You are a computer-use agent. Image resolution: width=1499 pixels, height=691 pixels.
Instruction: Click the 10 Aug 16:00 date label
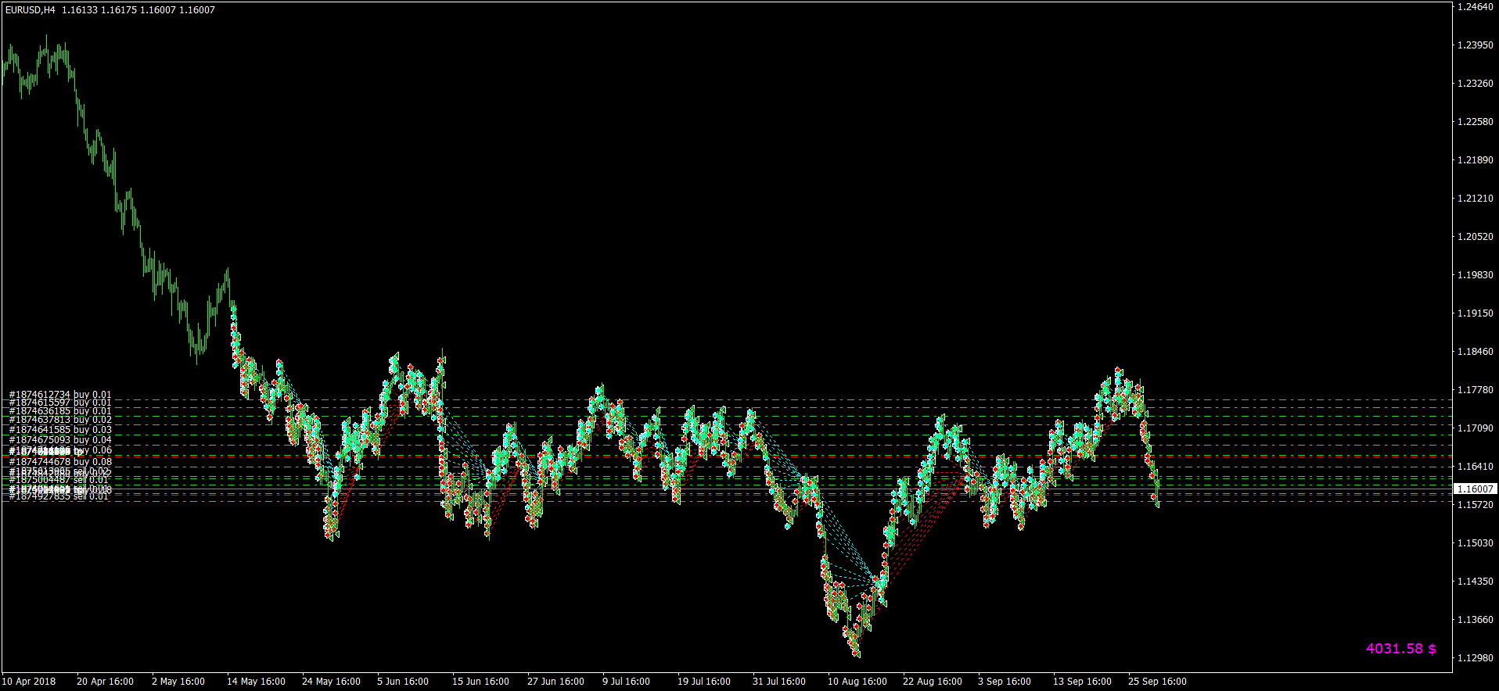(x=857, y=682)
